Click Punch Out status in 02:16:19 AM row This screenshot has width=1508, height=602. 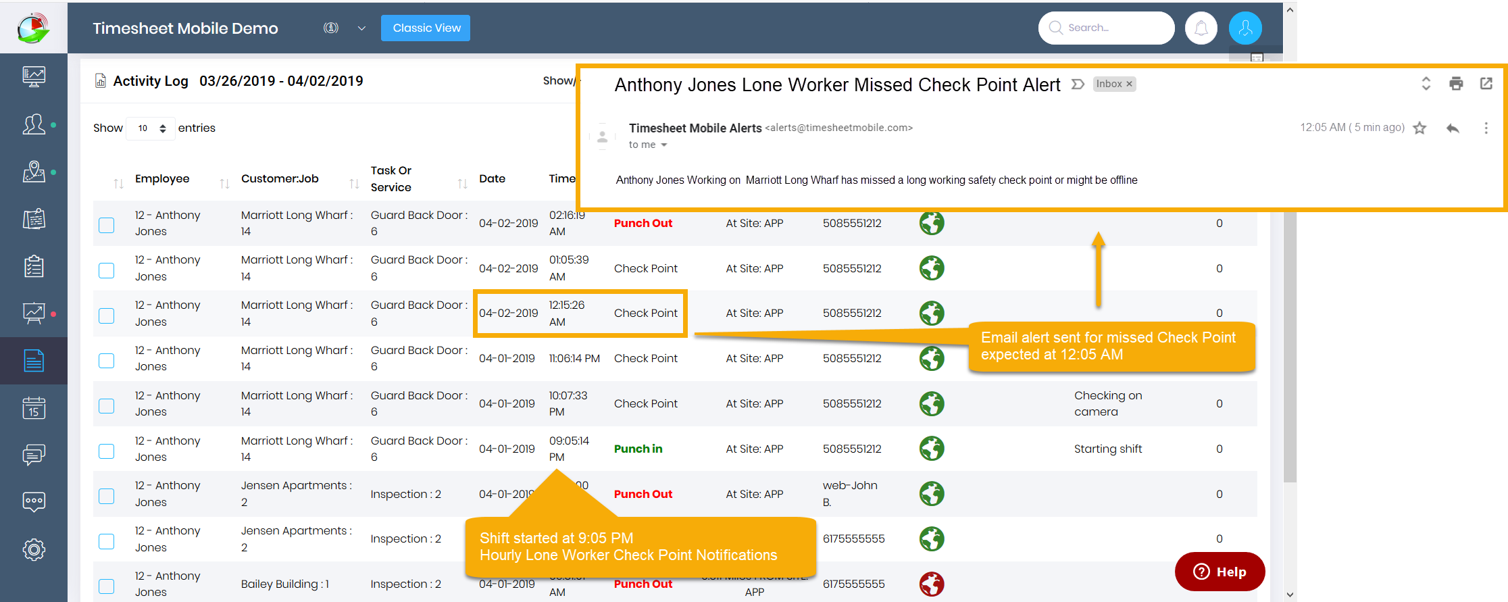pyautogui.click(x=643, y=224)
